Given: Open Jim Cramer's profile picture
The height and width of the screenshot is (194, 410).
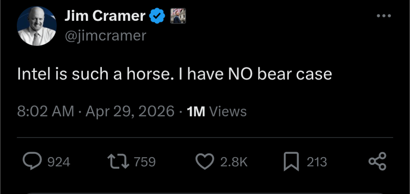Looking at the screenshot, I should (x=36, y=26).
